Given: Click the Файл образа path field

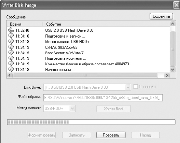Looking at the screenshot, I should (x=103, y=98).
